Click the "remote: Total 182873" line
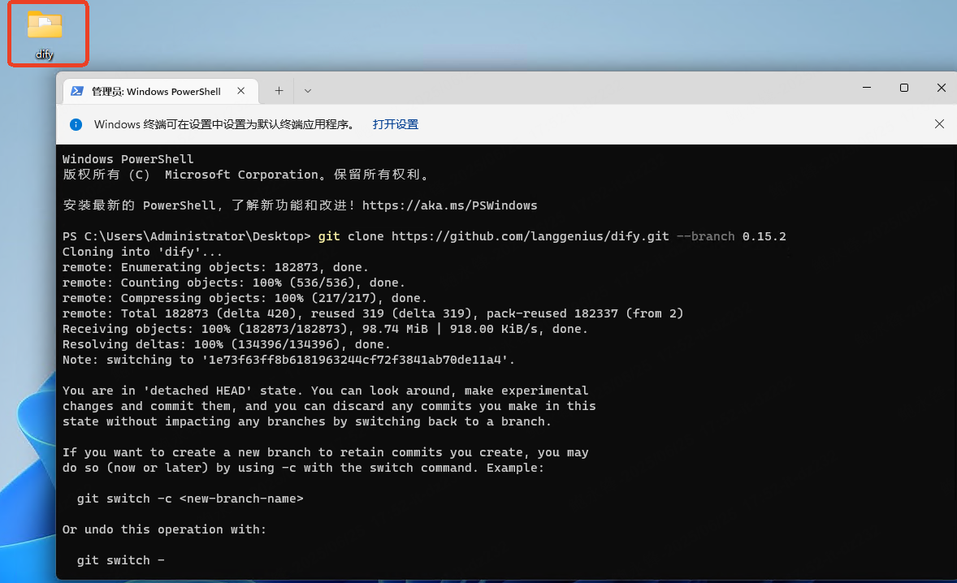 (x=373, y=313)
